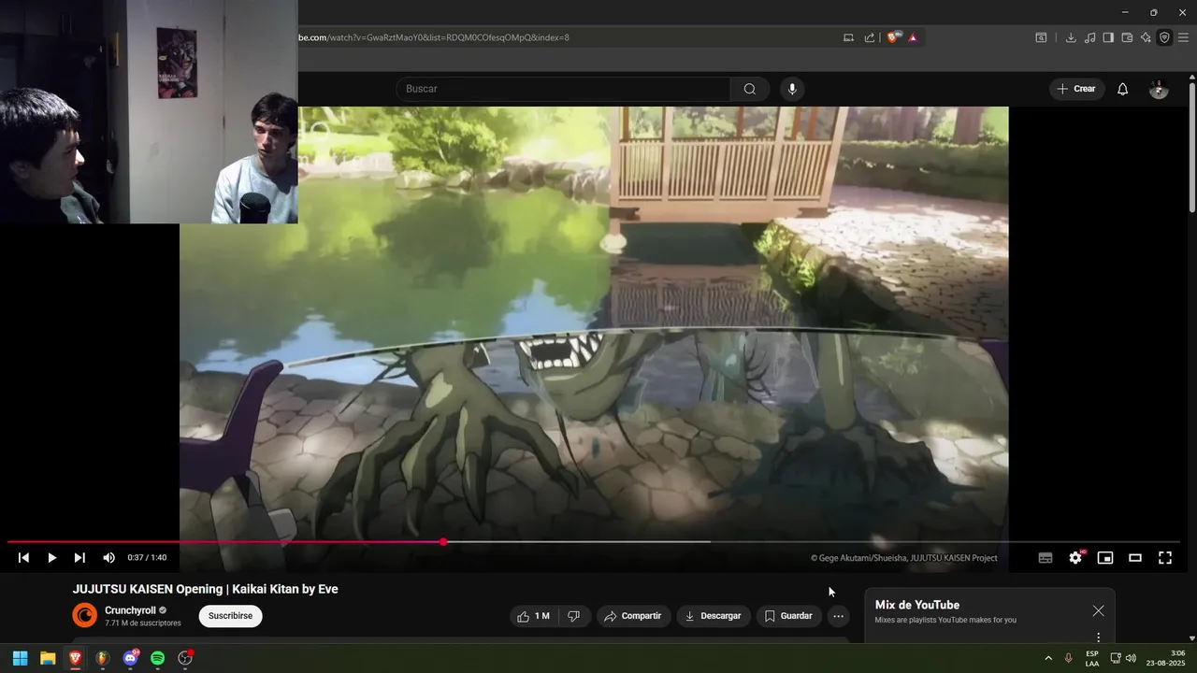Like the video with thumbs up
Viewport: 1197px width, 673px height.
tap(534, 616)
